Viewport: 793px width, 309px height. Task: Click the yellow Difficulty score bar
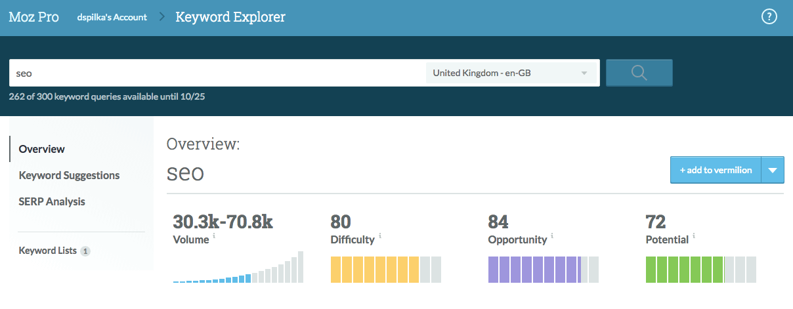pos(386,270)
